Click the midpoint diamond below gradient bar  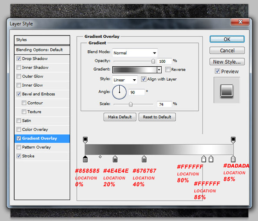click(100, 157)
